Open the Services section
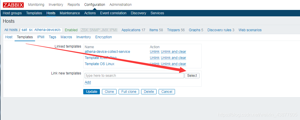 click(157, 13)
